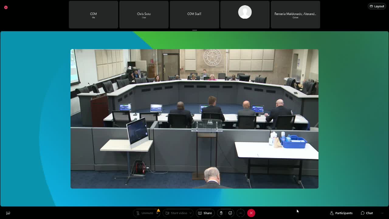Select Renteria Maldonado participant tile
The height and width of the screenshot is (219, 389).
click(295, 15)
